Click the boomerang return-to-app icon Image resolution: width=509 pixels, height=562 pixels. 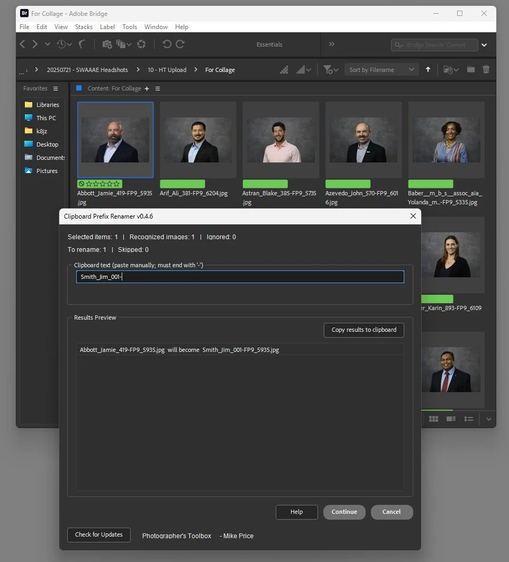pos(82,44)
